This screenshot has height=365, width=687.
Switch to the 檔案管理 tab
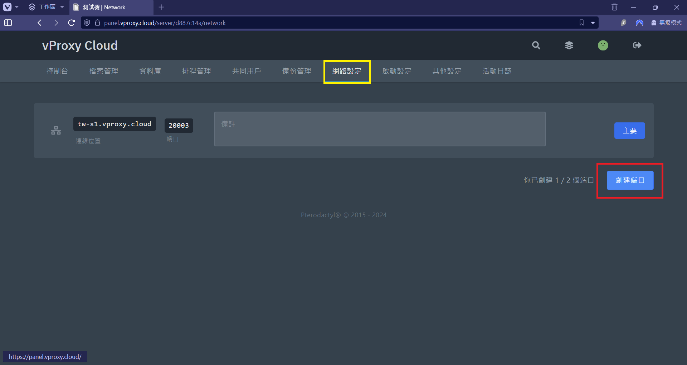pyautogui.click(x=104, y=71)
